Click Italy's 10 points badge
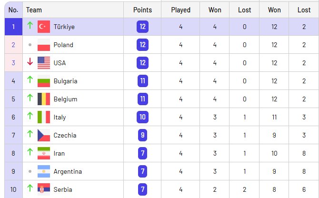 142,117
